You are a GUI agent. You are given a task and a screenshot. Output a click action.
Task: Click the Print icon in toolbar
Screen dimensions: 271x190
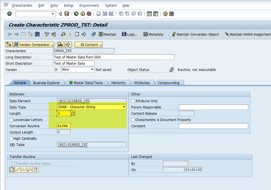click(x=99, y=14)
